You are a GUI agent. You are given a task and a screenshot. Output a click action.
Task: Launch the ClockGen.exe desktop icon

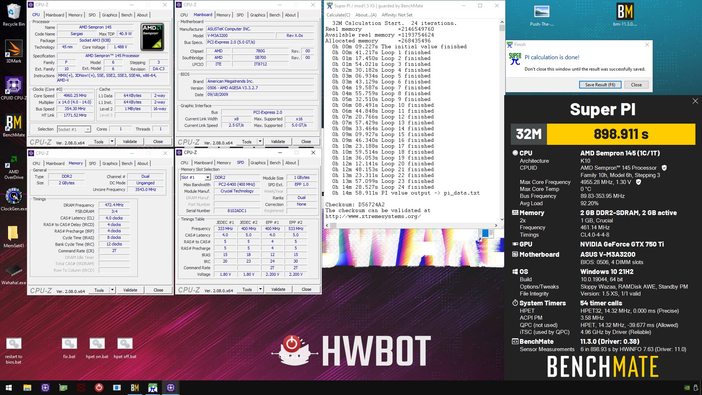(x=14, y=199)
